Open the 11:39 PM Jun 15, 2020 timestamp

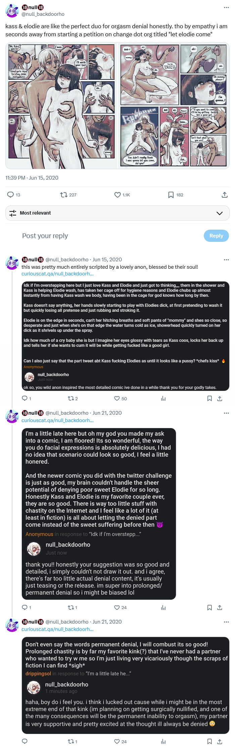coord(32,178)
